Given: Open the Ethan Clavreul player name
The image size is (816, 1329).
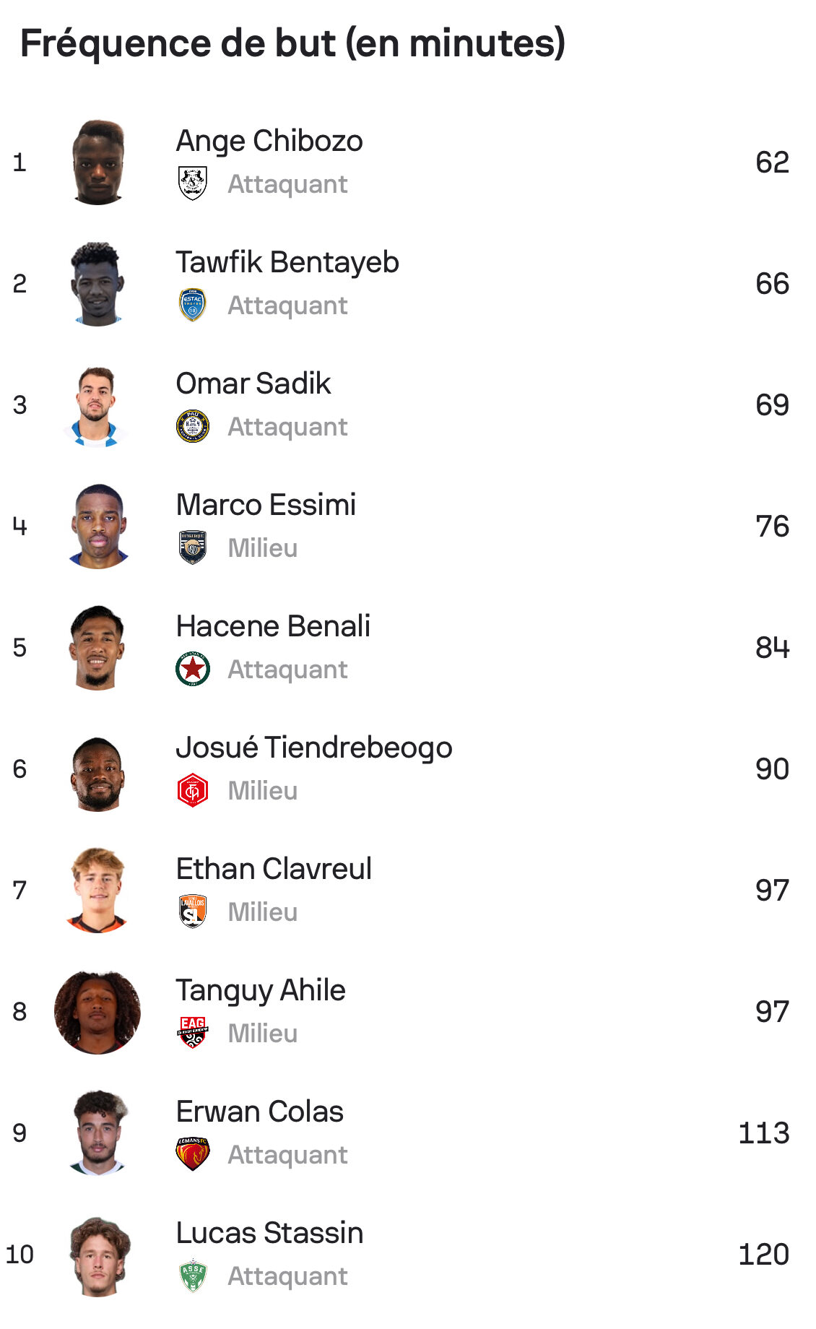Looking at the screenshot, I should pyautogui.click(x=274, y=869).
